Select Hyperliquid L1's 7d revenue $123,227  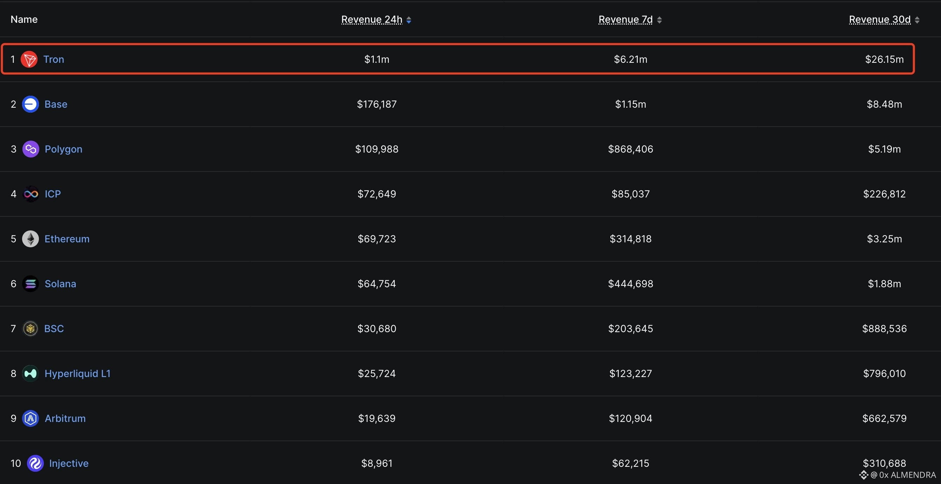pos(630,374)
